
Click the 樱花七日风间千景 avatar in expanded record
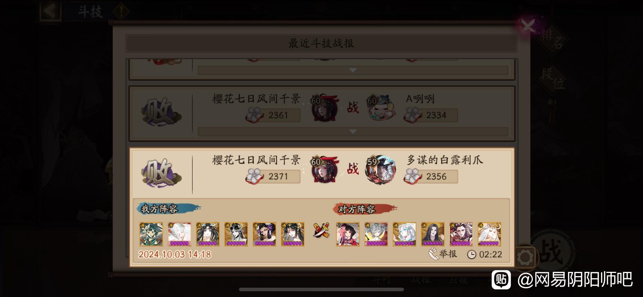325,170
